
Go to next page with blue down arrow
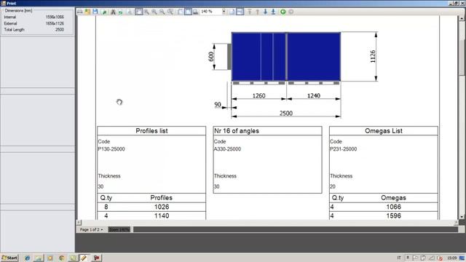pos(265,12)
